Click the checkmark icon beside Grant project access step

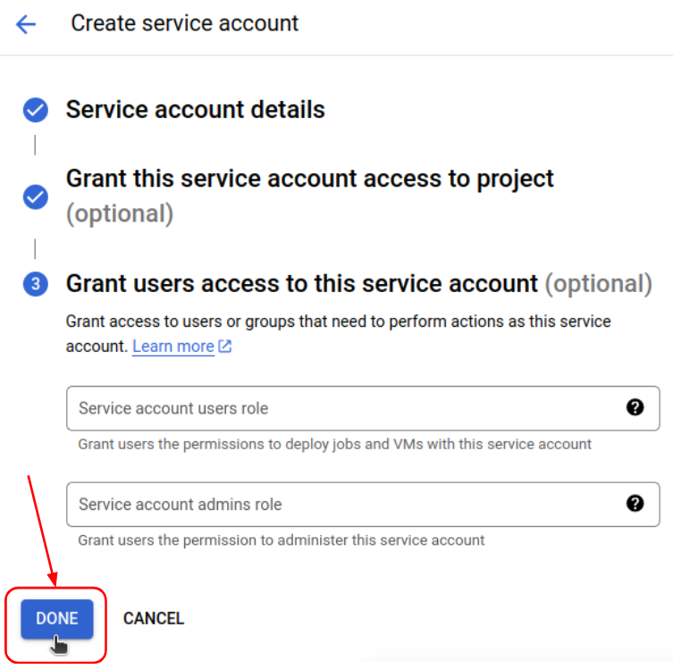[x=36, y=197]
